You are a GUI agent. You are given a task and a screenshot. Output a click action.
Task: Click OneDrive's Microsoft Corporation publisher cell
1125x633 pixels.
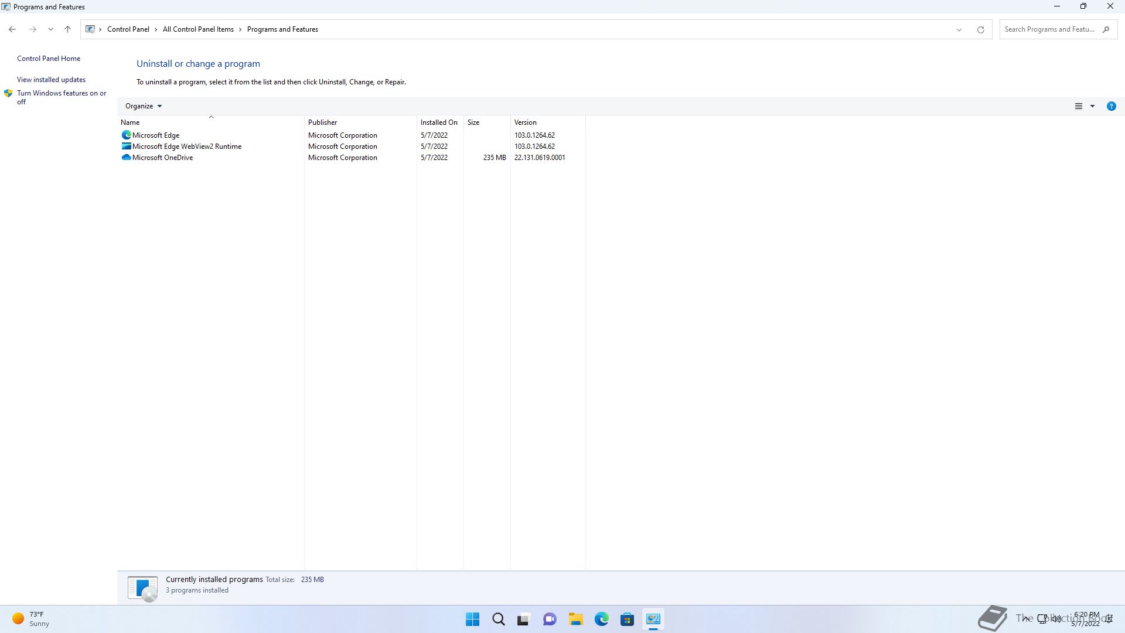343,158
